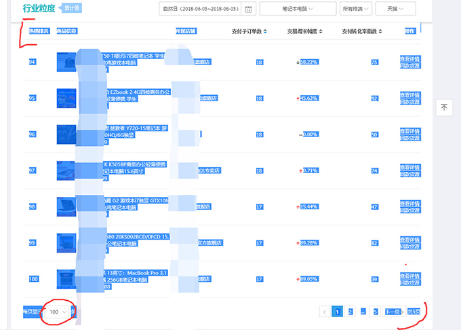This screenshot has height=330, width=461.
Task: Click the 共5页 total pages text
Action: coord(414,312)
